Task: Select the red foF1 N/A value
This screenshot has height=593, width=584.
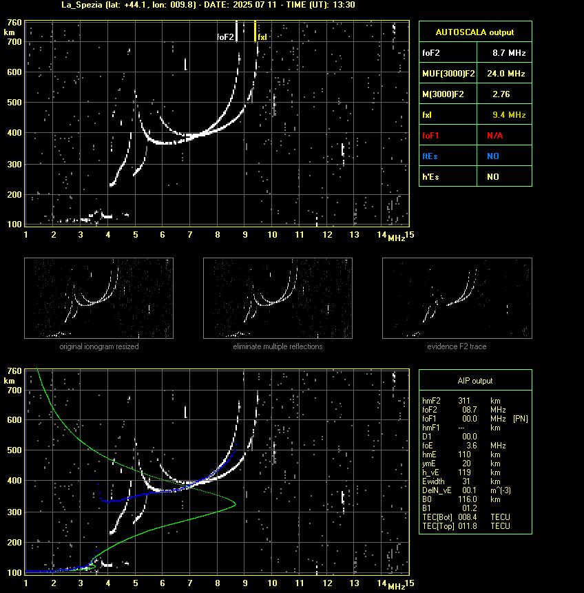Action: [x=505, y=136]
